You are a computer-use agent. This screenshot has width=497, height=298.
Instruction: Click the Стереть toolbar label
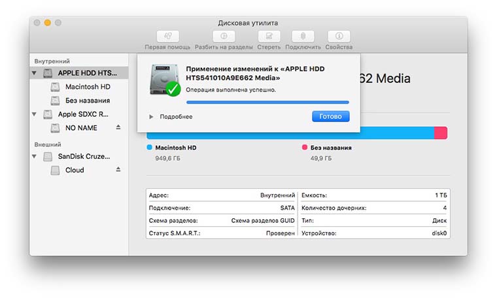click(269, 47)
